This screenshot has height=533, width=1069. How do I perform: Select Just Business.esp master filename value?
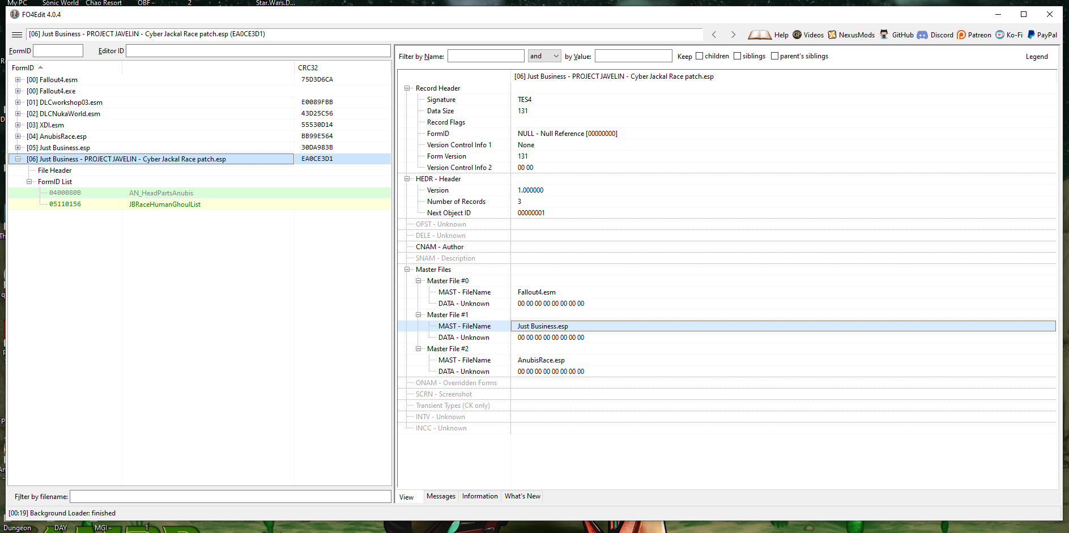tap(543, 326)
